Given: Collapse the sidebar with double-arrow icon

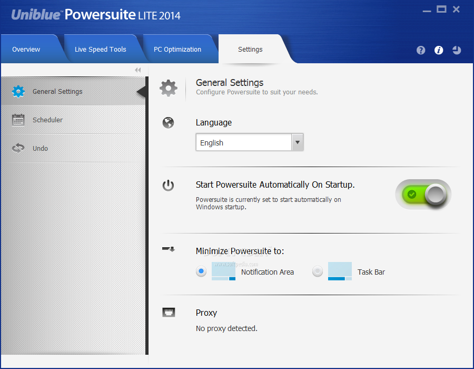Looking at the screenshot, I should click(x=138, y=70).
